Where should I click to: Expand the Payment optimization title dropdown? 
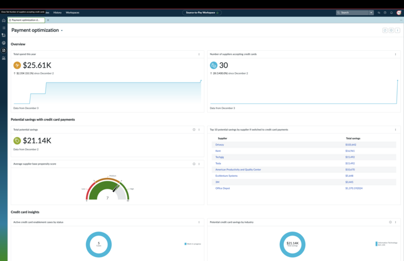[x=62, y=31]
